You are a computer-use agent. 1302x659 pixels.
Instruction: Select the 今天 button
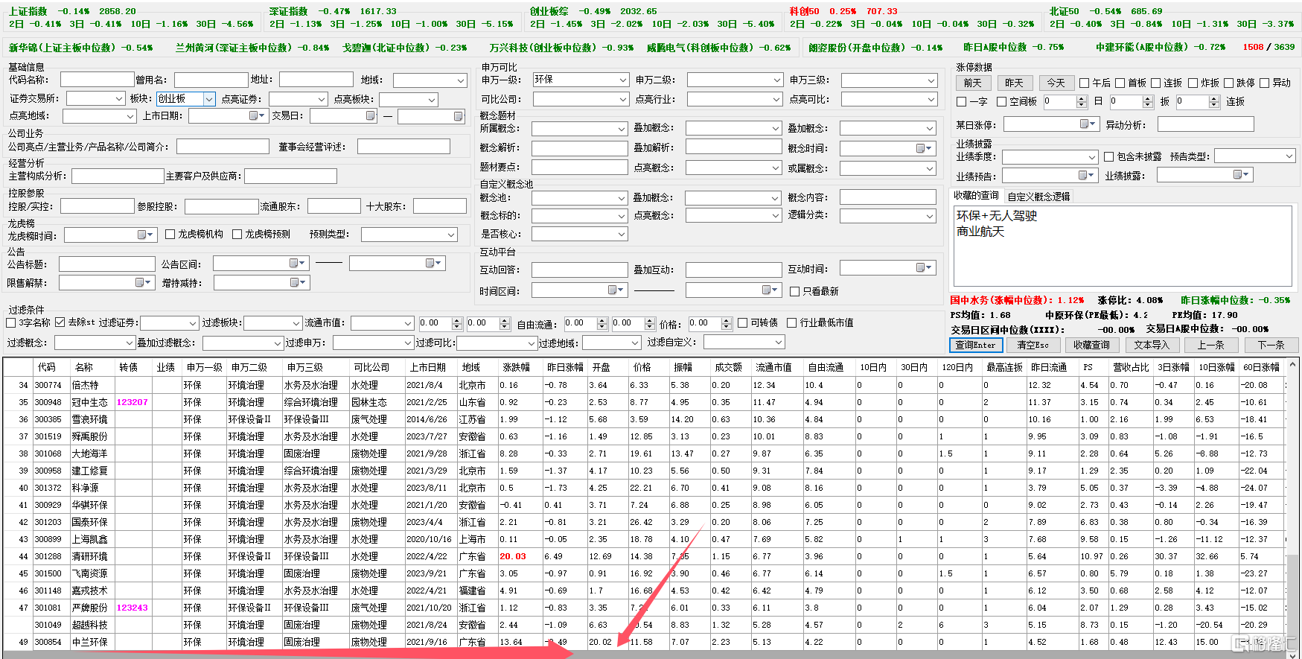click(x=1056, y=83)
